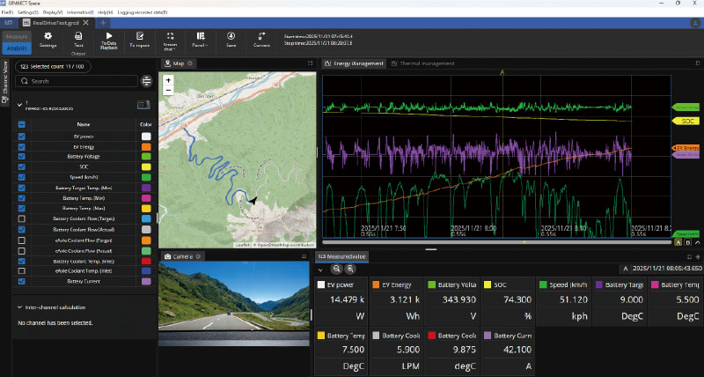Click the cursor B button below the graph
Image resolution: width=704 pixels, height=377 pixels.
689,241
